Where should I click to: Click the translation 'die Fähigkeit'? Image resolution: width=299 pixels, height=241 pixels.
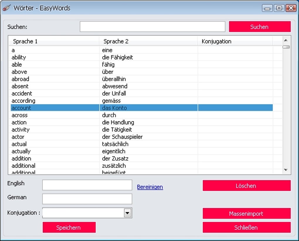click(117, 57)
